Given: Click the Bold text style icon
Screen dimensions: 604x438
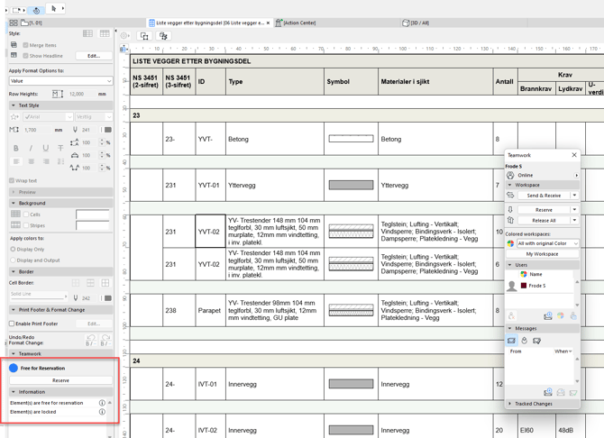Looking at the screenshot, I should (16, 149).
